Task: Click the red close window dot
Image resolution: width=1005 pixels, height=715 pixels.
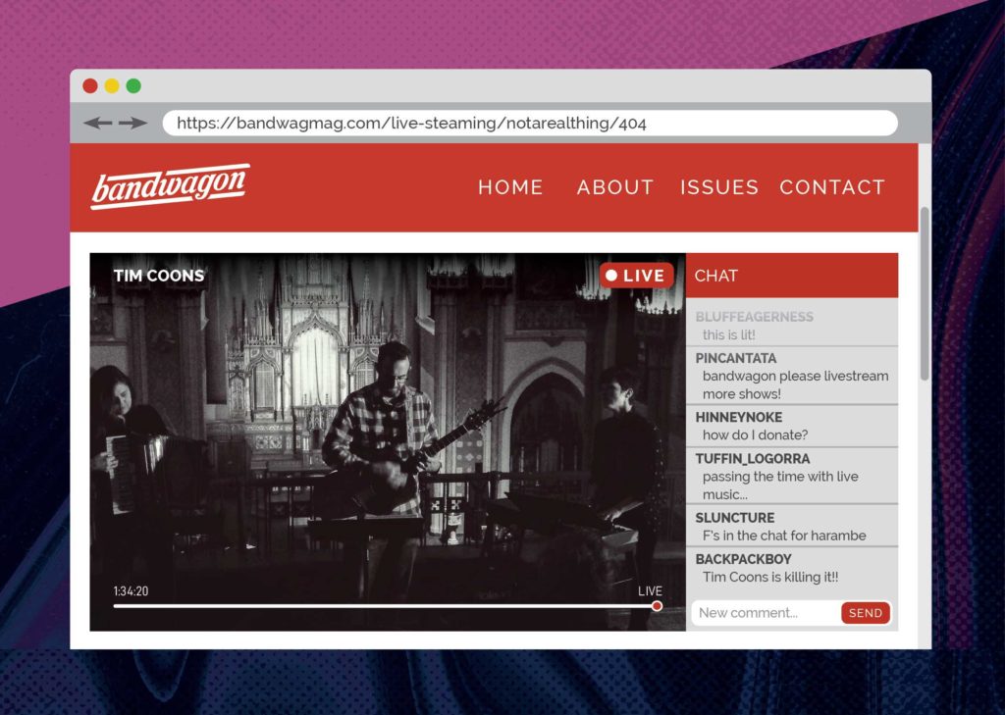Action: point(90,86)
